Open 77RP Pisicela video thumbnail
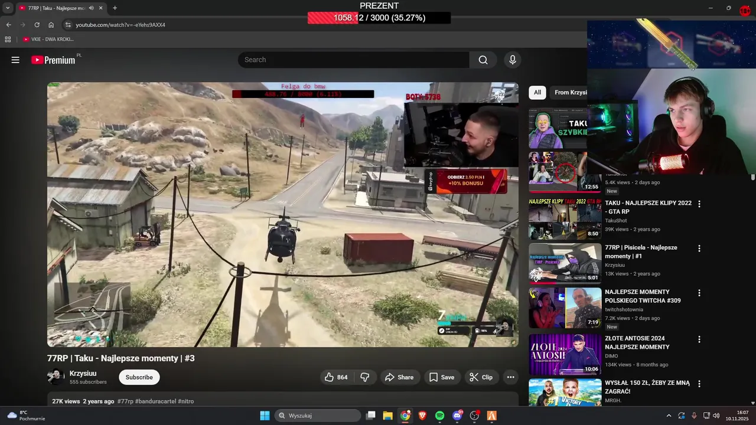Viewport: 756px width, 425px height. [565, 263]
